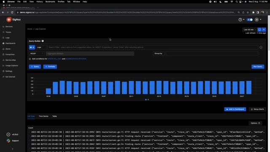
Task: Open the Options settings button
Action: click(255, 123)
